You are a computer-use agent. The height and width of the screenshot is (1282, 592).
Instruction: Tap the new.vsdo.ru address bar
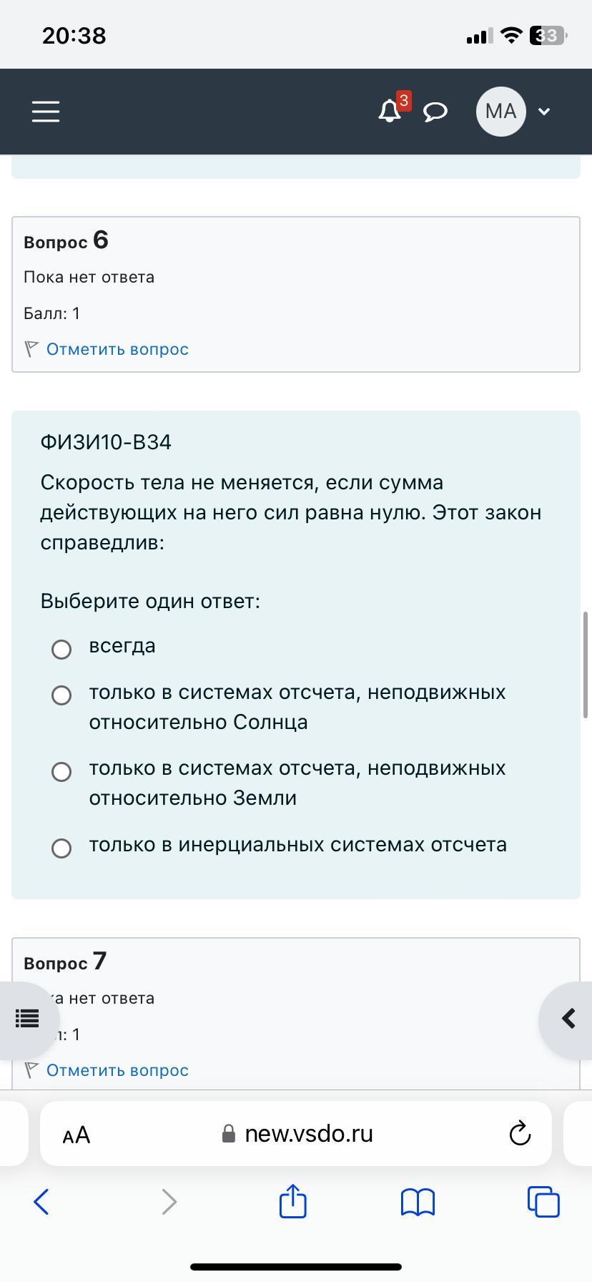click(x=296, y=1134)
